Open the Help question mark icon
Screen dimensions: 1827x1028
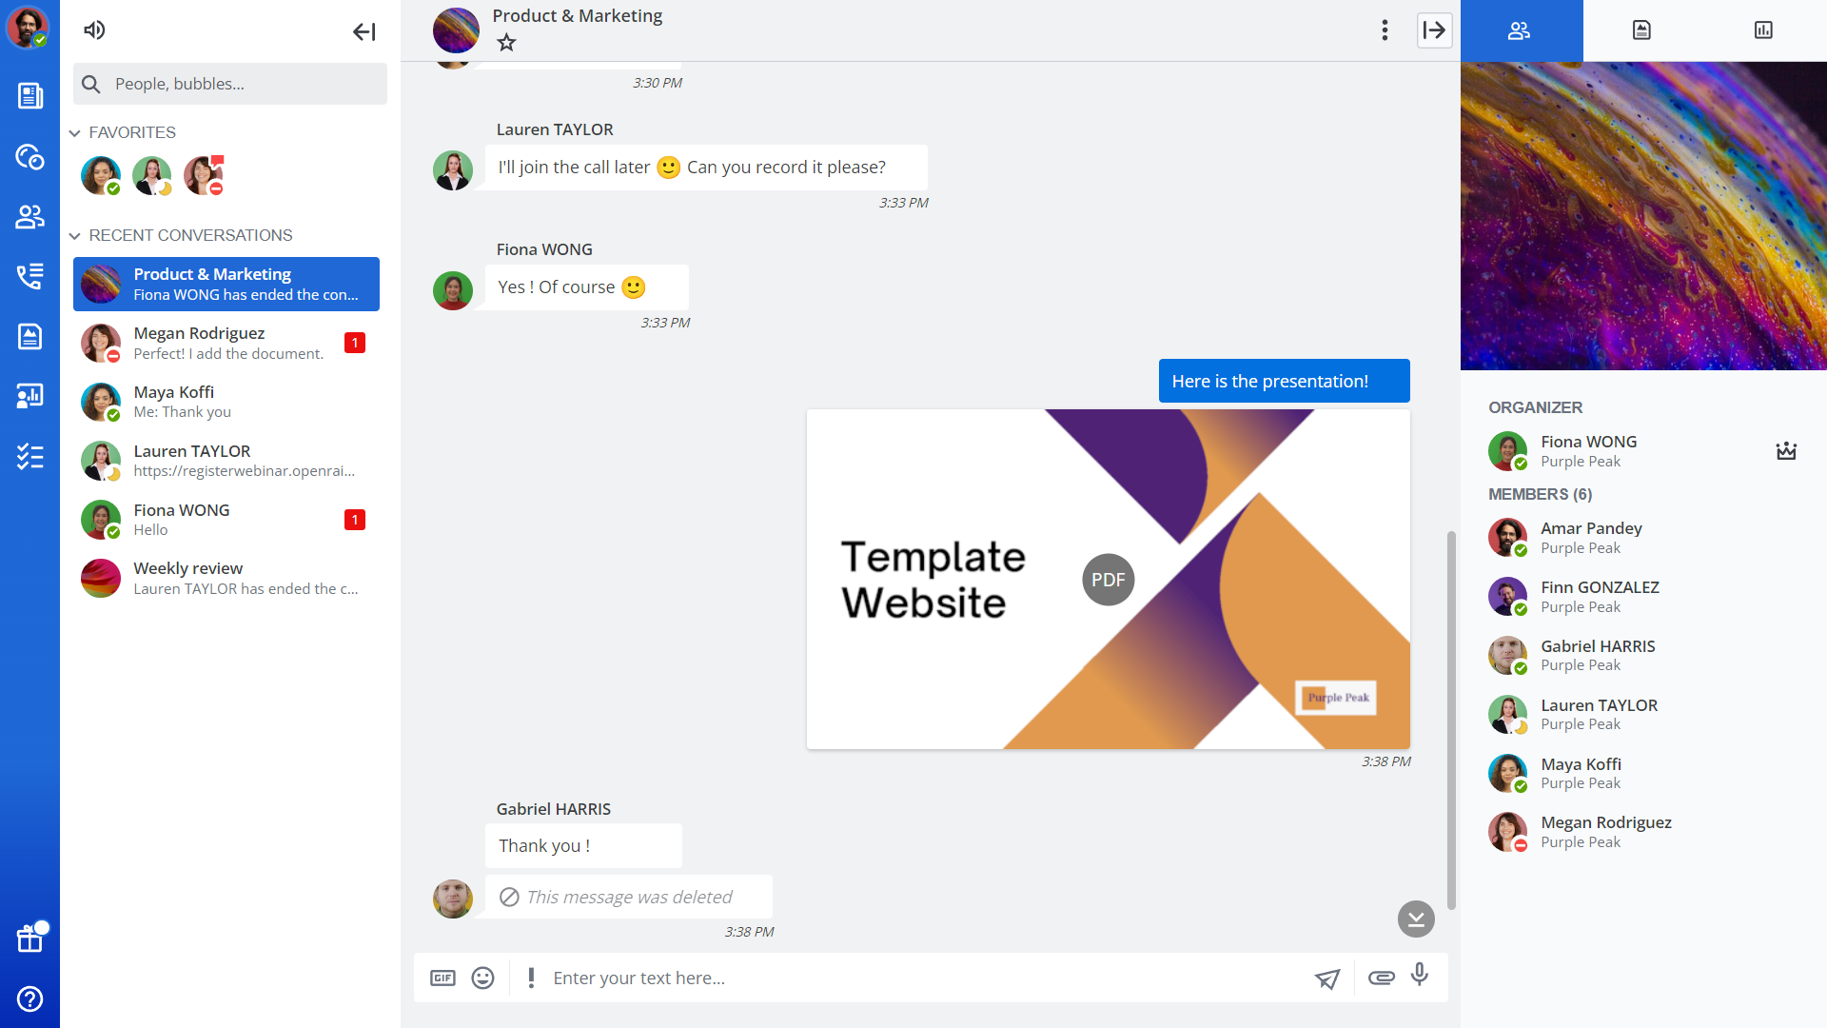(x=29, y=998)
